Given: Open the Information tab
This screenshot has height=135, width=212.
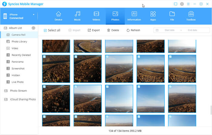Looking at the screenshot, I should tap(134, 16).
